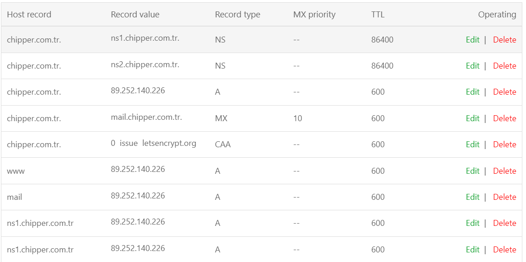
Task: Click the Record value column header
Action: coord(135,15)
